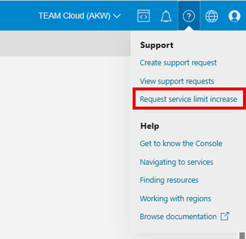Choose Request service limit increase

[188, 99]
